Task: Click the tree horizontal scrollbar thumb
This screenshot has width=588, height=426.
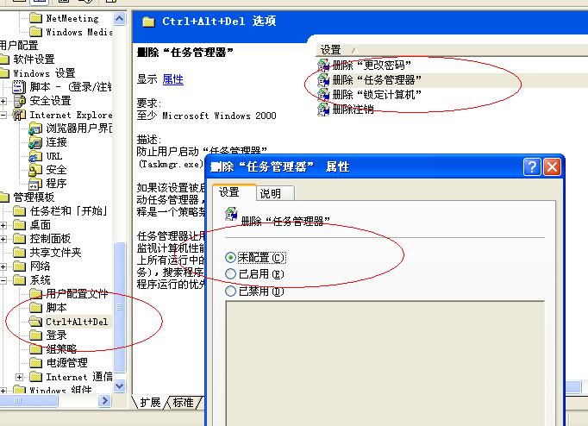Action: click(x=28, y=401)
